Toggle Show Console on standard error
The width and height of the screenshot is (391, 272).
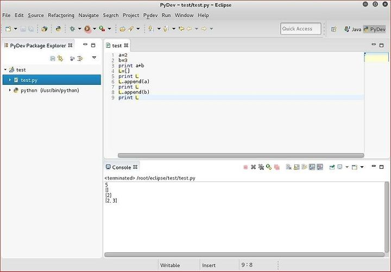click(x=320, y=167)
